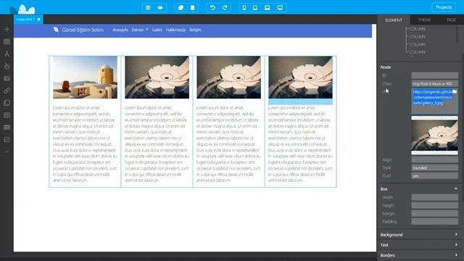464x261 pixels.
Task: Select the text 'A' icon in sidebar
Action: coord(7,54)
